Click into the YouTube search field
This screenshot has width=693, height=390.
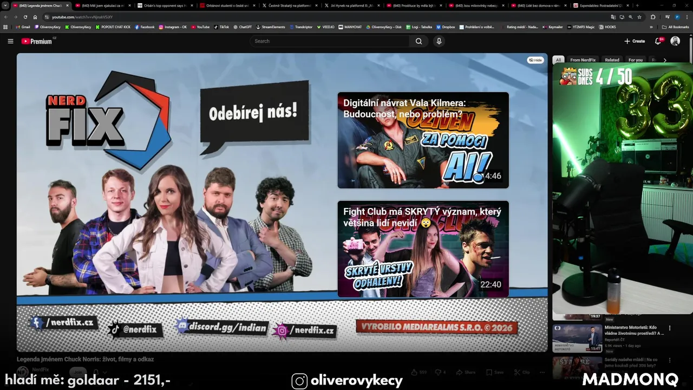coord(330,41)
